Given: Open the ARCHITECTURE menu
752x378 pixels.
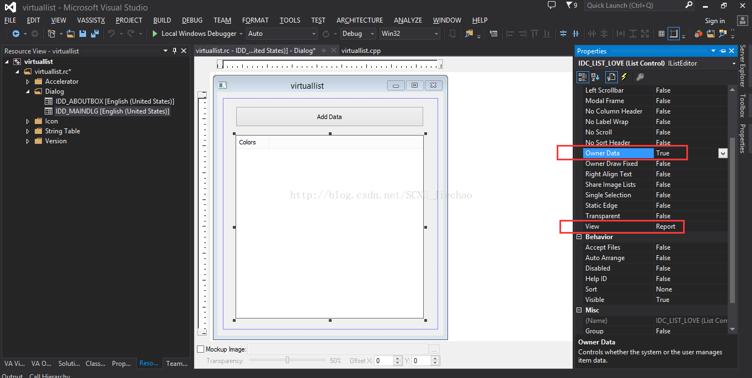Looking at the screenshot, I should point(360,20).
